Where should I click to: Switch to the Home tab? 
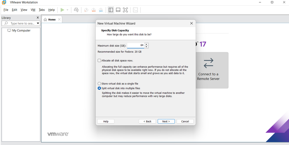52,19
